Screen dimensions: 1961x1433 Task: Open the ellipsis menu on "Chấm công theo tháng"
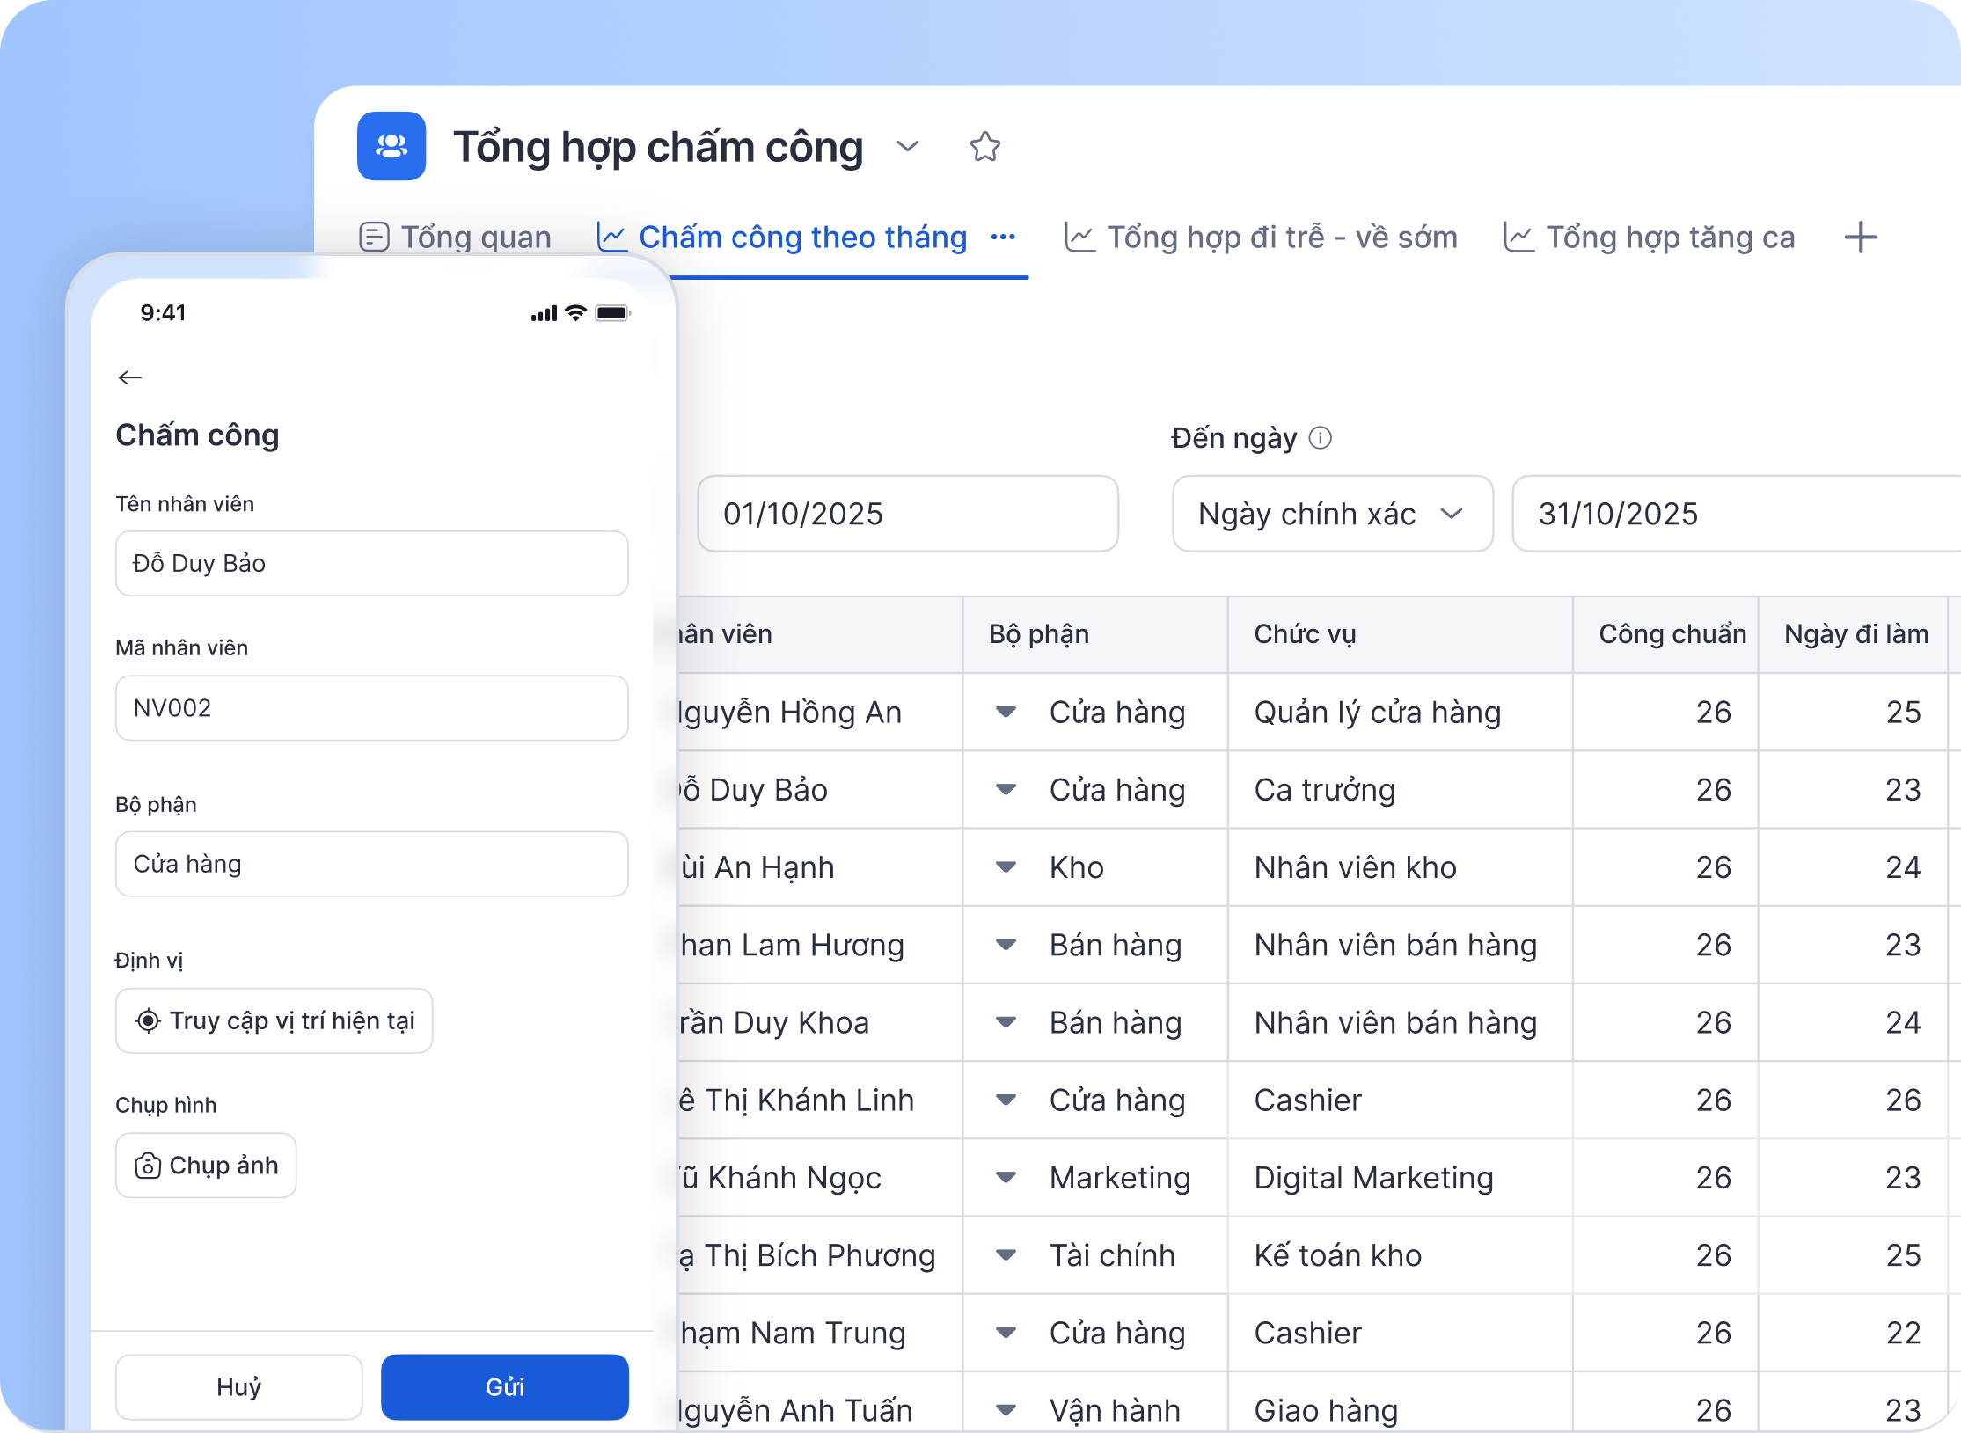(1003, 237)
